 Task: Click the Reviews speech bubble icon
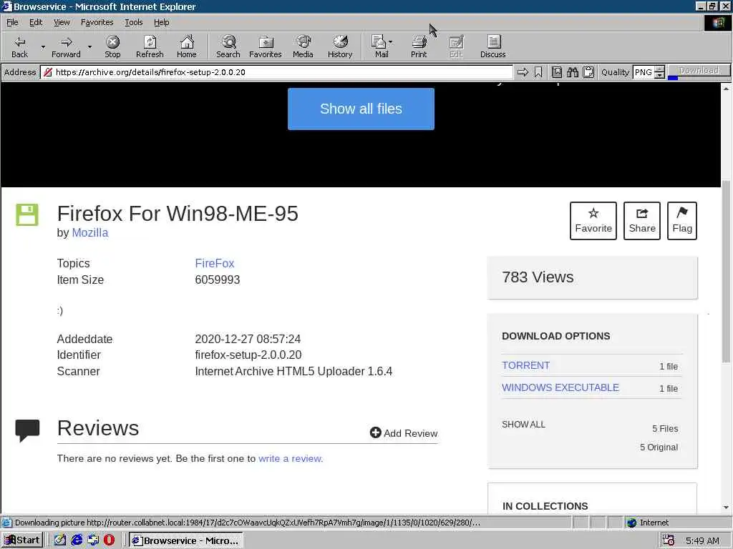pos(27,430)
